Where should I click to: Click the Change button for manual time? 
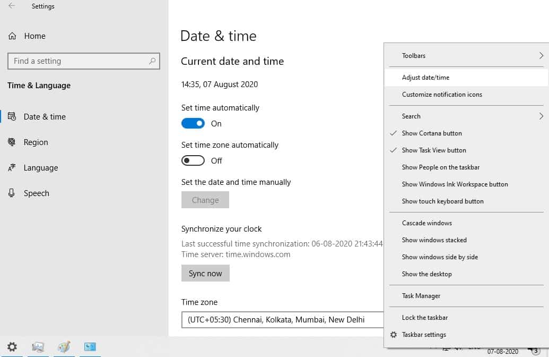tap(205, 200)
